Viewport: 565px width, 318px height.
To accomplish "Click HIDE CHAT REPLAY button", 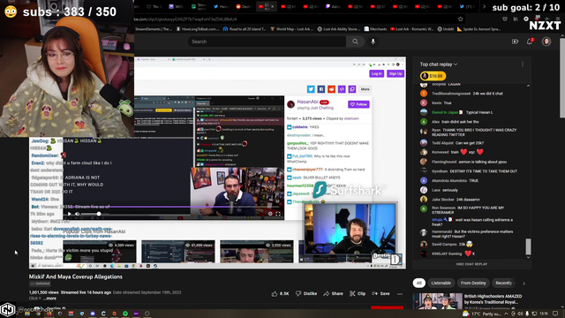I will [x=471, y=264].
